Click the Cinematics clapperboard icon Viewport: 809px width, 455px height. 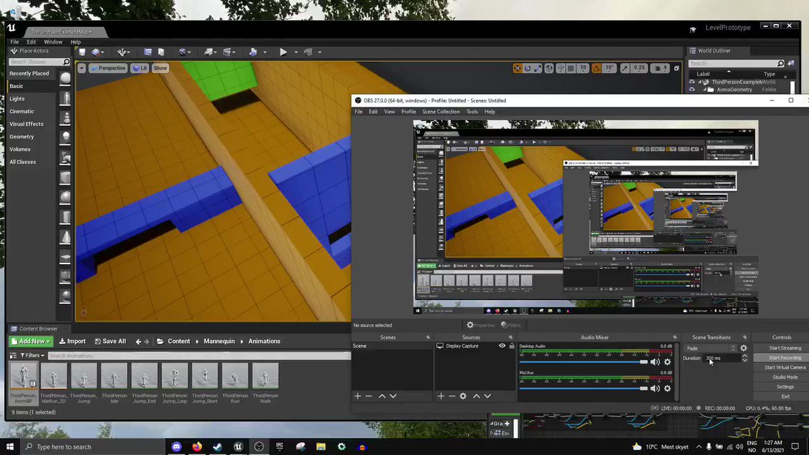(x=227, y=52)
